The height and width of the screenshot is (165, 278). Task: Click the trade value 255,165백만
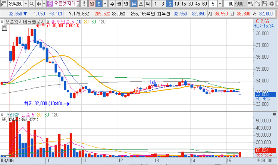tap(143, 13)
